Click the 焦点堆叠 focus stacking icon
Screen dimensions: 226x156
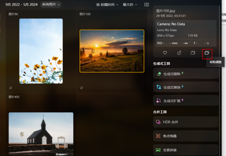point(159,136)
